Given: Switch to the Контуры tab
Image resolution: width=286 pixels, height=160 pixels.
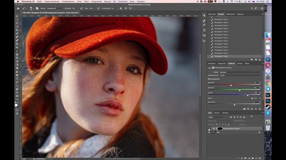Looking at the screenshot, I should [225, 113].
